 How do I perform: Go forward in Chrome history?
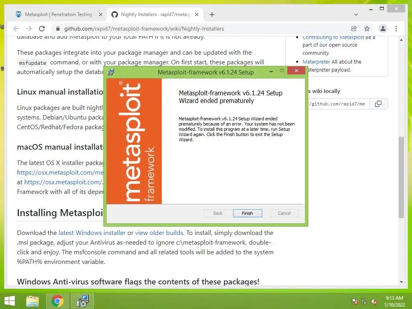click(x=29, y=29)
